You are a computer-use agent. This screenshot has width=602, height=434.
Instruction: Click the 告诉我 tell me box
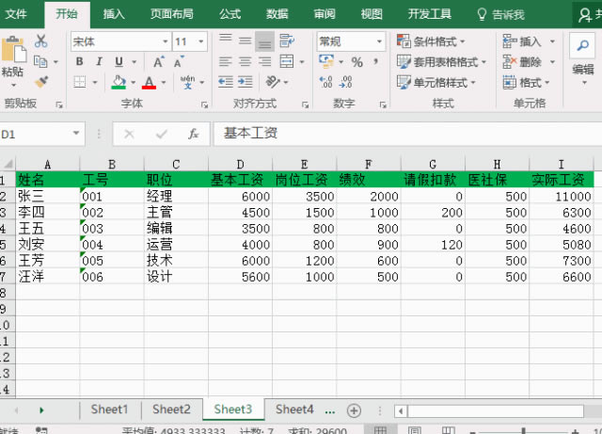point(502,14)
